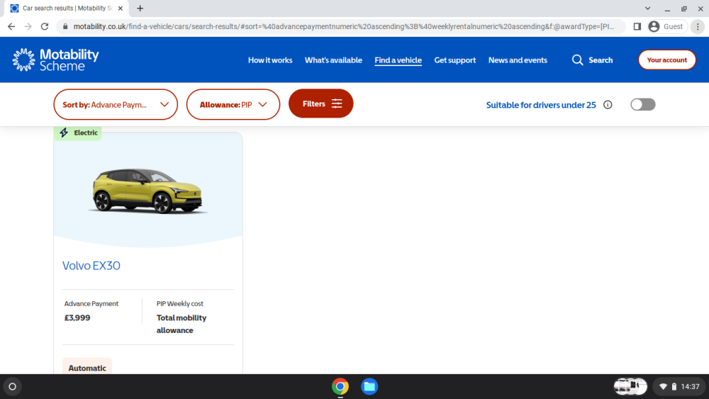Screen dimensions: 709x399
Task: Click the Total mobility allowance text
Action: 182,324
